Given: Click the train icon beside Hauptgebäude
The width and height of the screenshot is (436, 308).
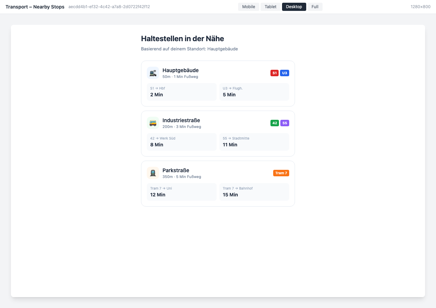Looking at the screenshot, I should (x=153, y=73).
